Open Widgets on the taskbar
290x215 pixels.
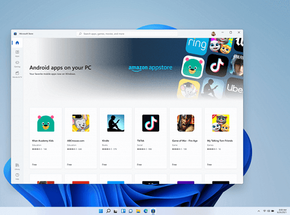(x=123, y=211)
